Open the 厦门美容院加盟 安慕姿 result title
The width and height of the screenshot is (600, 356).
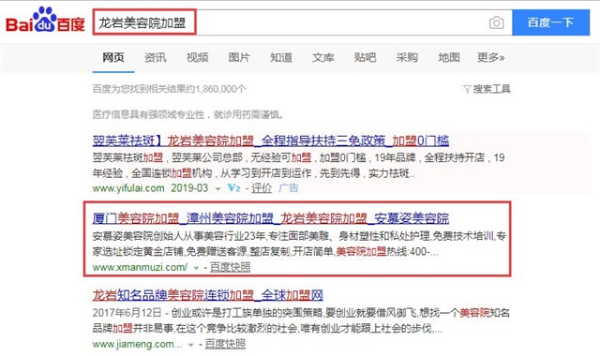coord(271,218)
